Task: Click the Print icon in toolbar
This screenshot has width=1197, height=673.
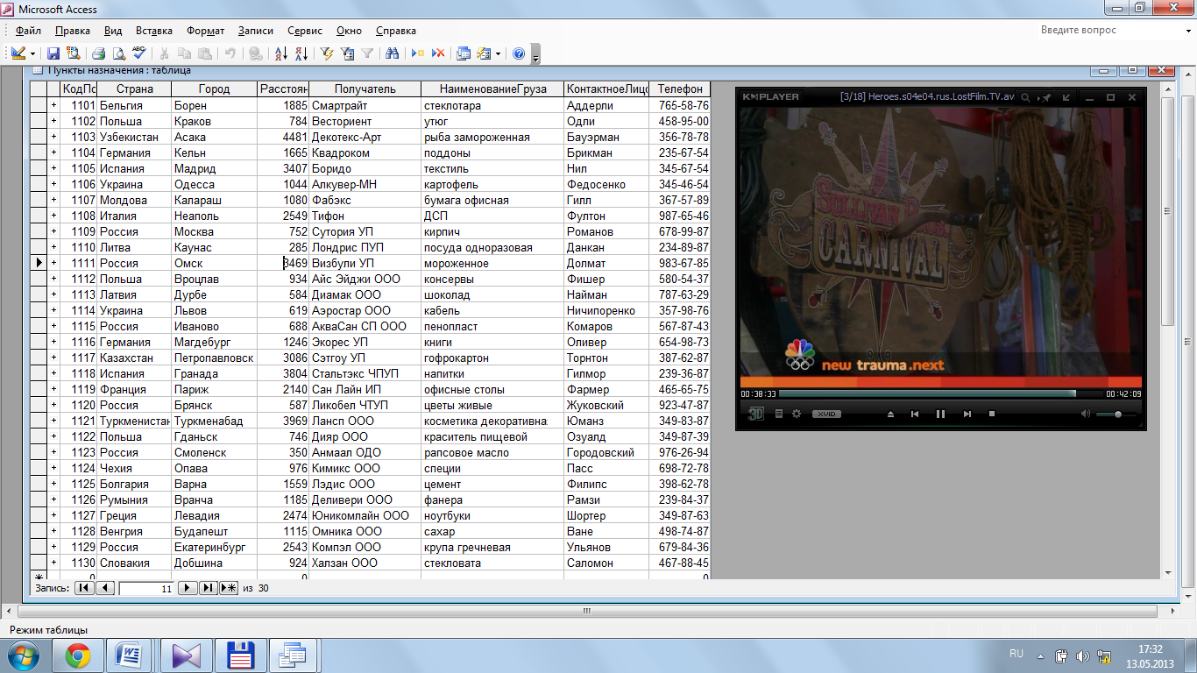Action: coord(99,53)
